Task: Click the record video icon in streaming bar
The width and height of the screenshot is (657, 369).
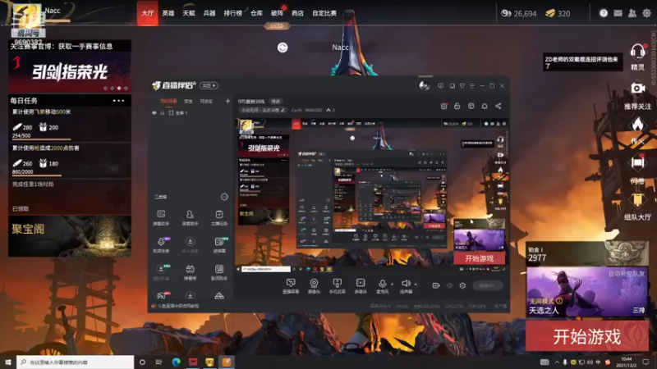Action: pyautogui.click(x=436, y=285)
